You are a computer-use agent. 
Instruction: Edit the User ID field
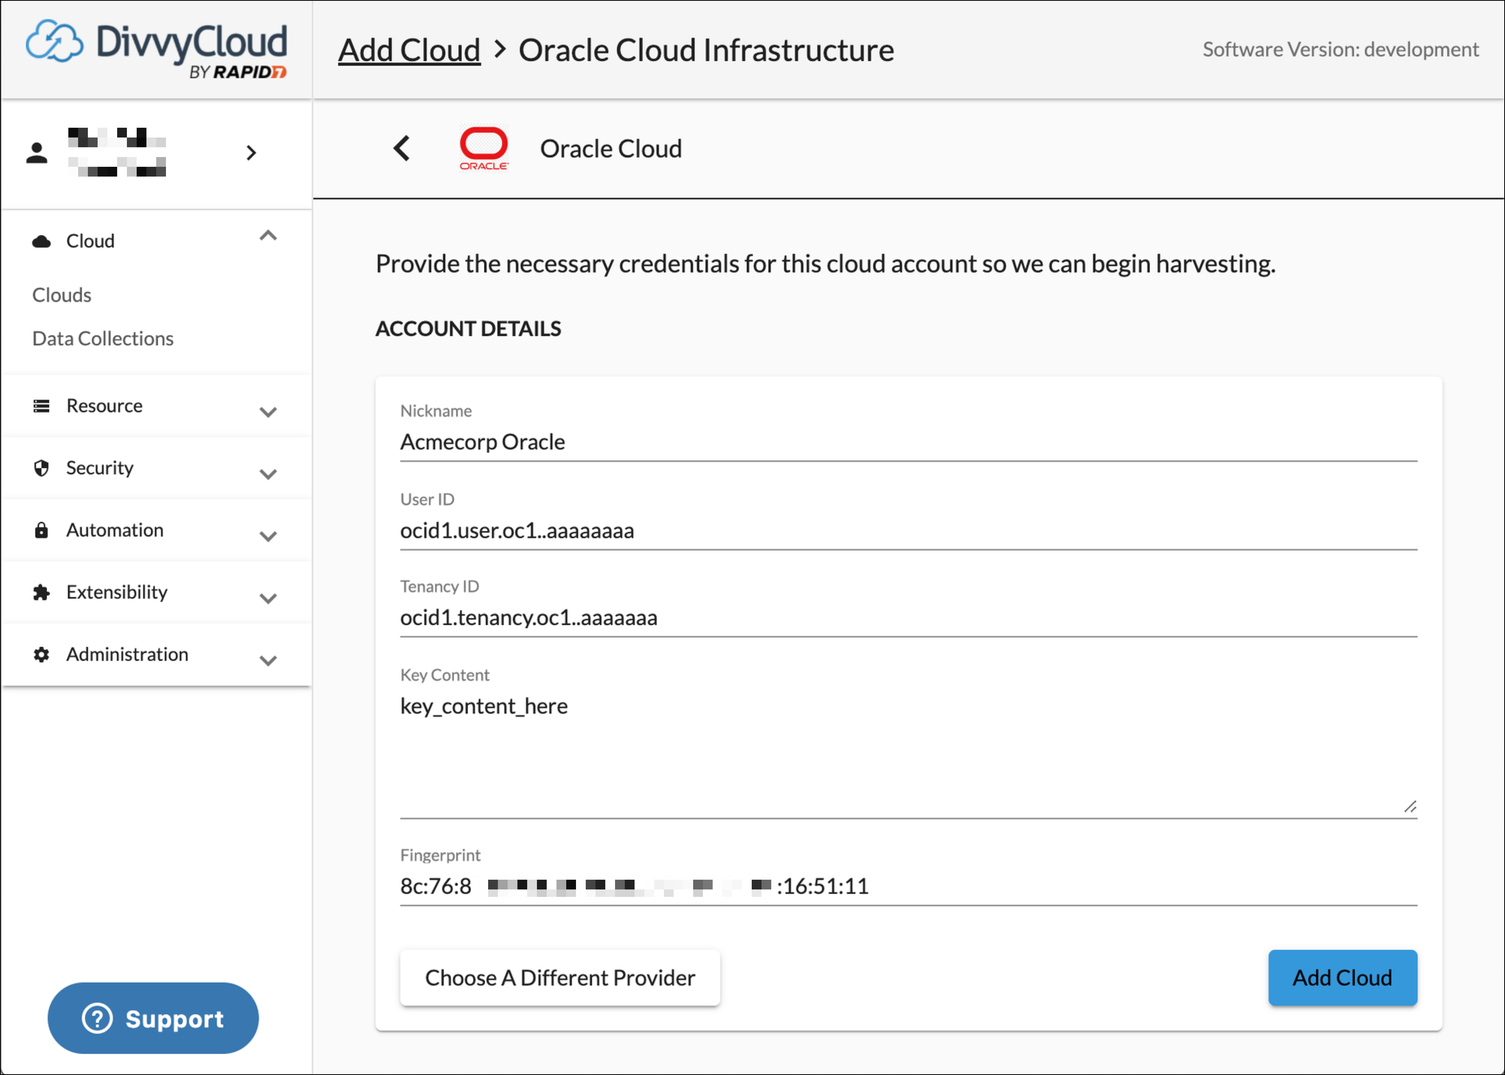(x=908, y=530)
